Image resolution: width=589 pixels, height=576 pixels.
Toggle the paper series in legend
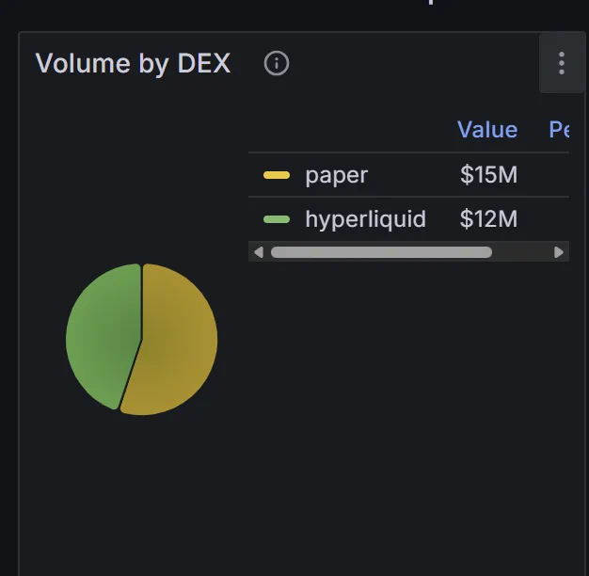pyautogui.click(x=337, y=175)
